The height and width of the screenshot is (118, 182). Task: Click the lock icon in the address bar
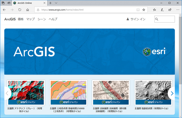(x=38, y=10)
